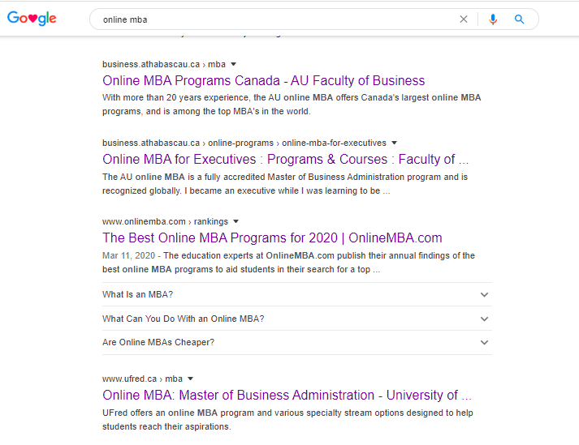Open 'Online MBA: Master of Business Administration' result
The width and height of the screenshot is (579, 445).
tap(287, 396)
